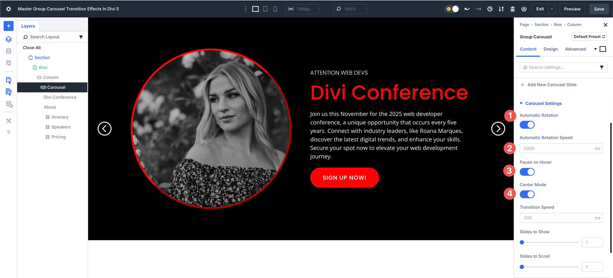Click the power icon in top bar
Image resolution: width=613 pixels, height=278 pixels.
[x=524, y=9]
